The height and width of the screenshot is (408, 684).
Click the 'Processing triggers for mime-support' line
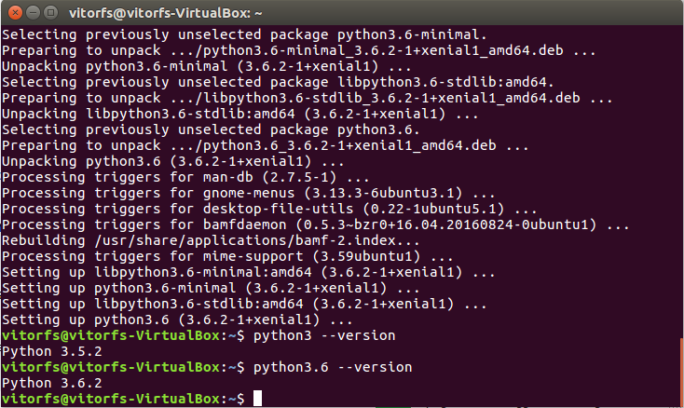[x=227, y=256]
